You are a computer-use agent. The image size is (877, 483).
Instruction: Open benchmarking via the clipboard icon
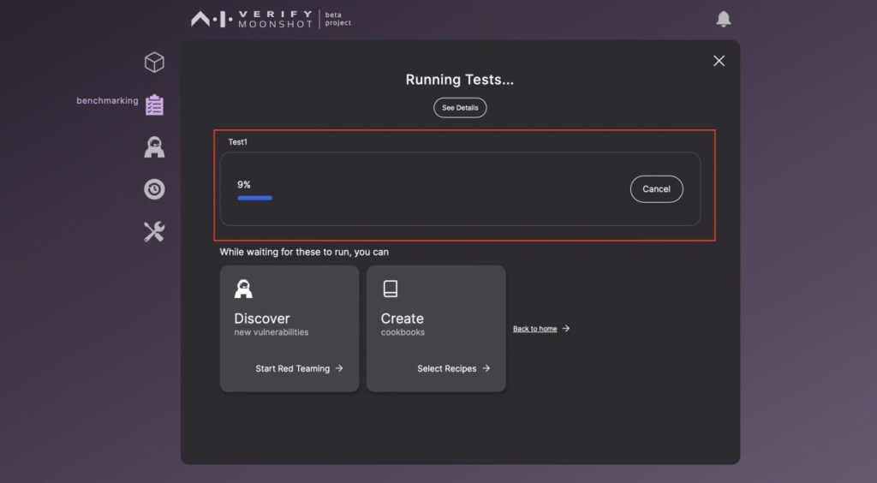coord(154,104)
